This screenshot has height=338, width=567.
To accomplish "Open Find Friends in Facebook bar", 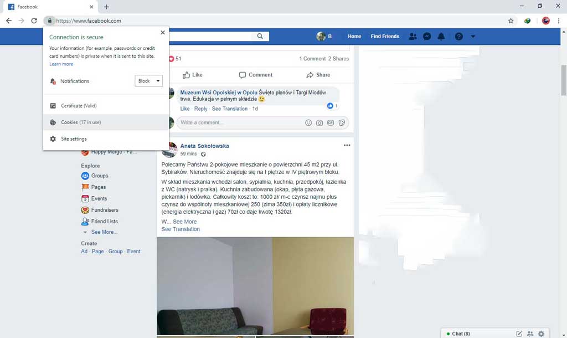I will (385, 36).
